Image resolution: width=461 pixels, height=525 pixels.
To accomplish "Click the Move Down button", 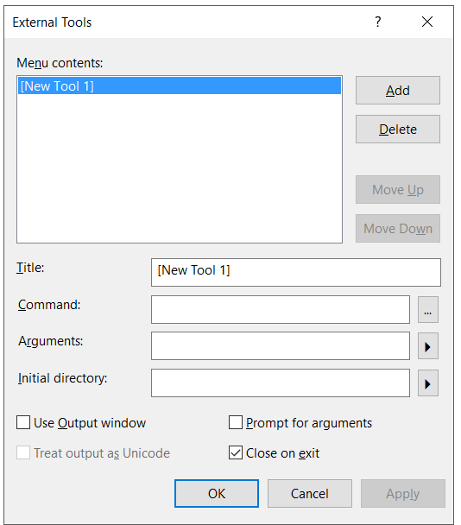I will [x=398, y=228].
